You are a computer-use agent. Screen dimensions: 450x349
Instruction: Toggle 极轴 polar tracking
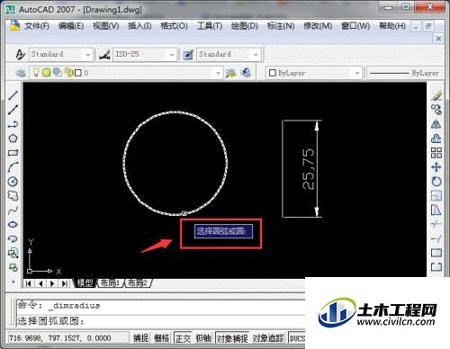[x=203, y=338]
